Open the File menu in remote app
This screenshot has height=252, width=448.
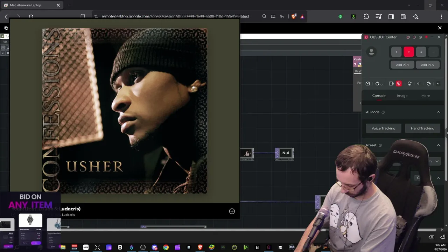coord(5,42)
